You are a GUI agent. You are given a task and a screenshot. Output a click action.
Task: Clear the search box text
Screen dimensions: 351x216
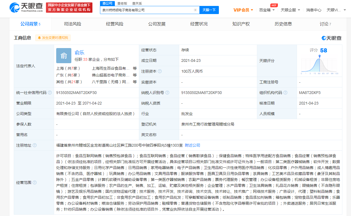(195, 10)
